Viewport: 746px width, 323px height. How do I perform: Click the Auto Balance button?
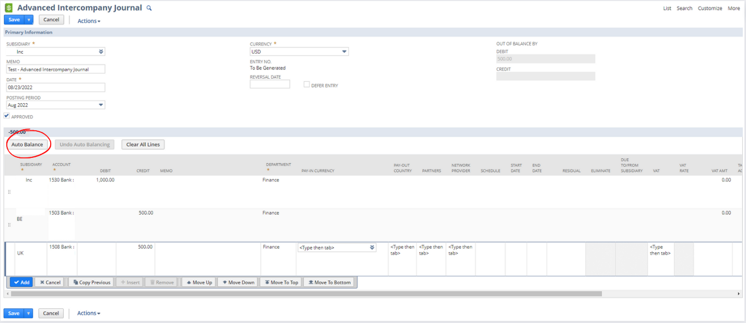click(x=27, y=144)
